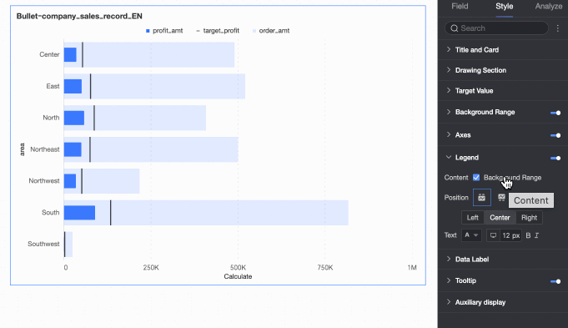Open the legend text color dropdown
This screenshot has width=568, height=328.
[x=471, y=235]
